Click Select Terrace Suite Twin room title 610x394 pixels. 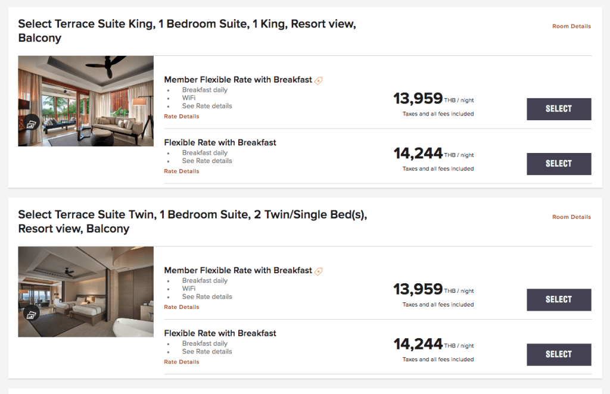point(192,221)
